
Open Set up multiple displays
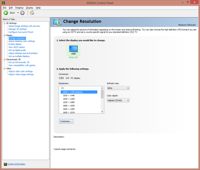click(19, 56)
